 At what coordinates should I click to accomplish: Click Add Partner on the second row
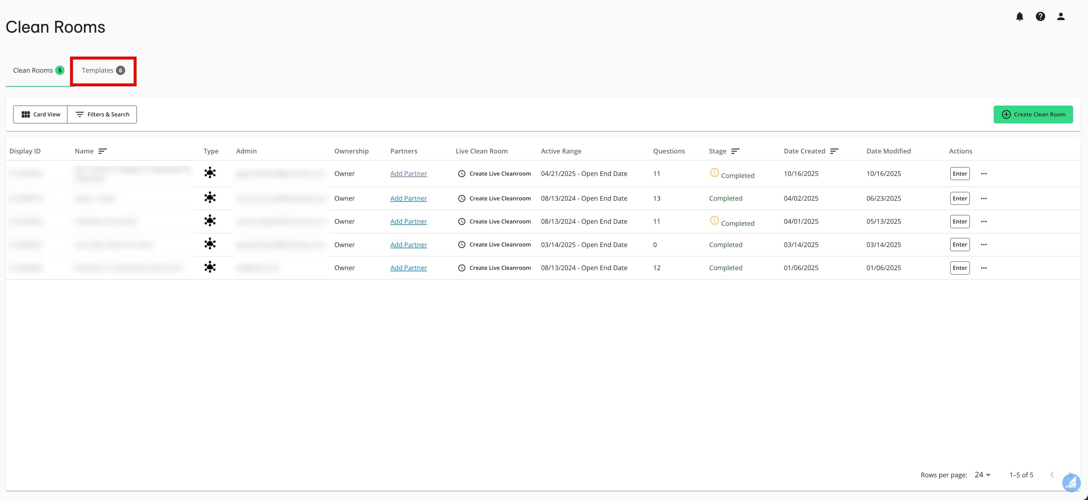click(x=408, y=198)
